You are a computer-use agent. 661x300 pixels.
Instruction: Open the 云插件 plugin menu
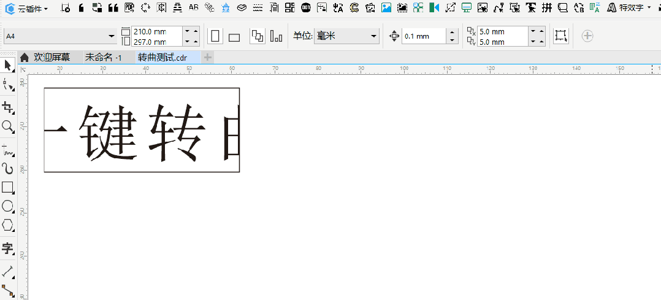pyautogui.click(x=26, y=8)
